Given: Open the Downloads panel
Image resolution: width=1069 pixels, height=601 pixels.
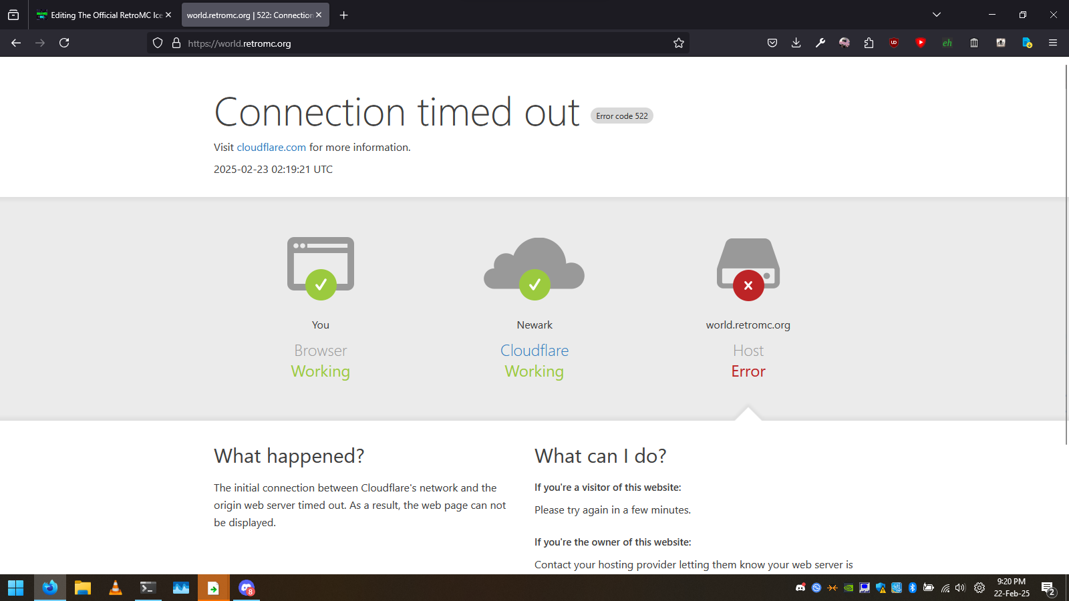Looking at the screenshot, I should (x=796, y=43).
